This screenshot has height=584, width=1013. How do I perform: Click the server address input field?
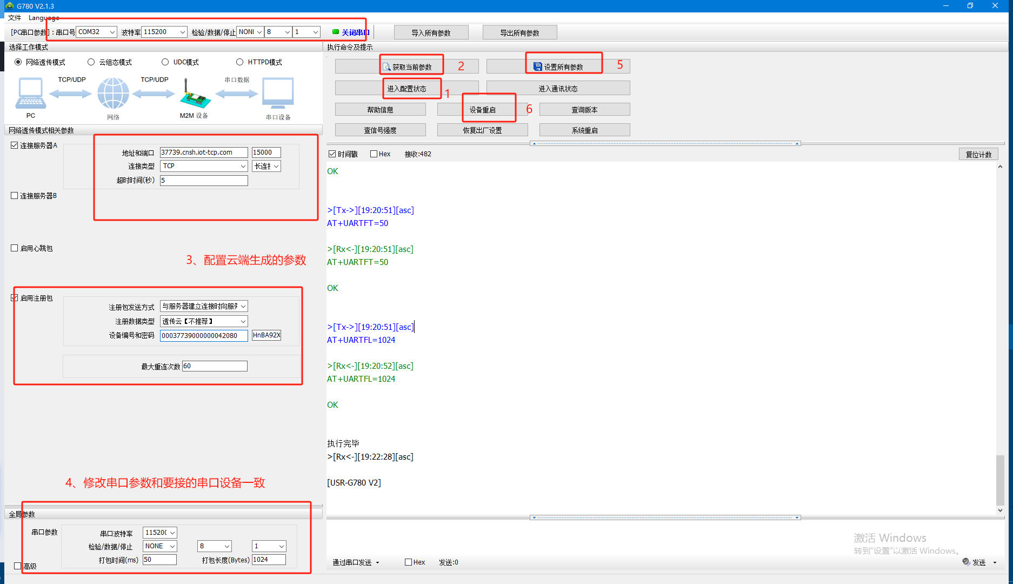[x=204, y=152]
